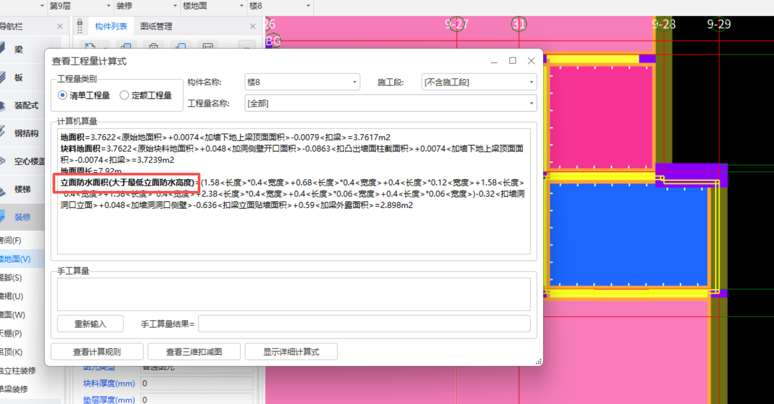
Task: Select the 定额工程量 radio button
Action: pos(125,95)
